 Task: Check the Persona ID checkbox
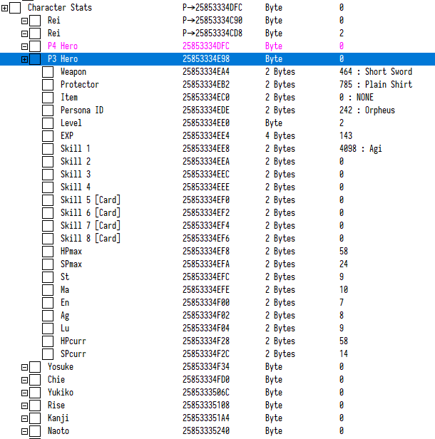pos(48,110)
